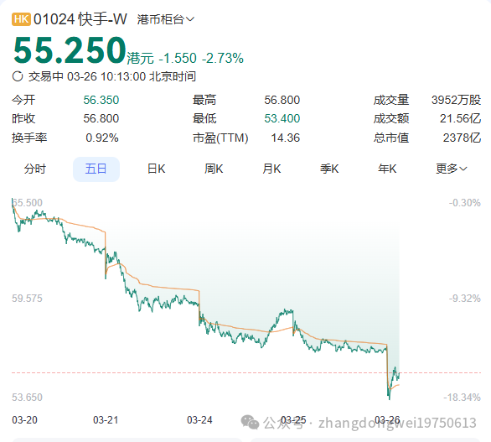This screenshot has height=442, width=491.
Task: Click the current price 55.250
Action: [70, 50]
